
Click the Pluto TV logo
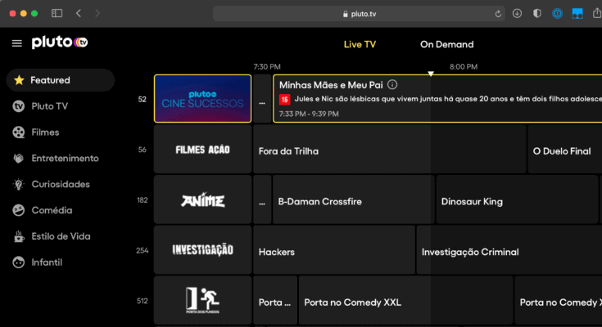60,43
